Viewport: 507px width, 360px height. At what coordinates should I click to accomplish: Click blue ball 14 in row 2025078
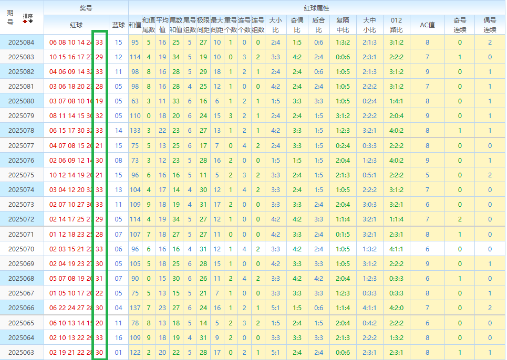coord(119,131)
